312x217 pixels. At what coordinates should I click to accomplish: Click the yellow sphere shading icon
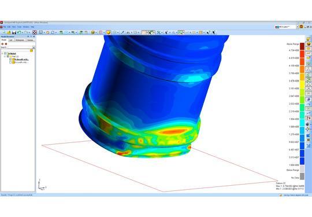click(109, 32)
